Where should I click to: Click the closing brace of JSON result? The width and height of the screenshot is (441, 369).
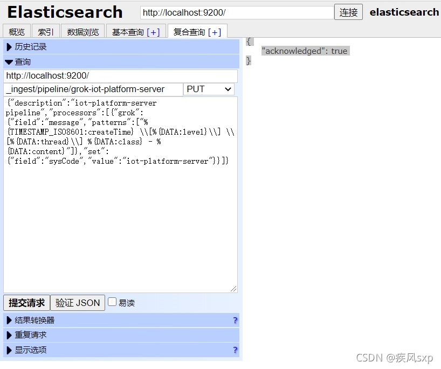[249, 60]
